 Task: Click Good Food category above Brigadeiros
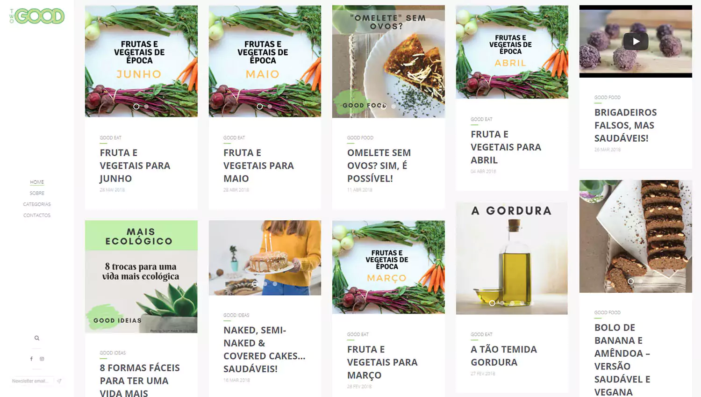point(607,97)
